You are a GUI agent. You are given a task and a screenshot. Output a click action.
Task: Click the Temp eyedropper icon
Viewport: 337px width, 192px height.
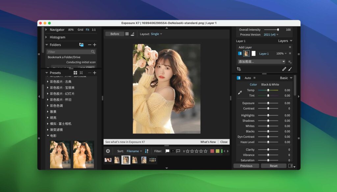240,92
